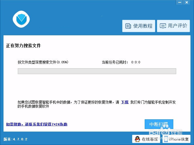The height and width of the screenshot is (145, 194).
Task: Click the 按文件类型深度搜索文件 (0.05%) status text
Action: click(43, 62)
